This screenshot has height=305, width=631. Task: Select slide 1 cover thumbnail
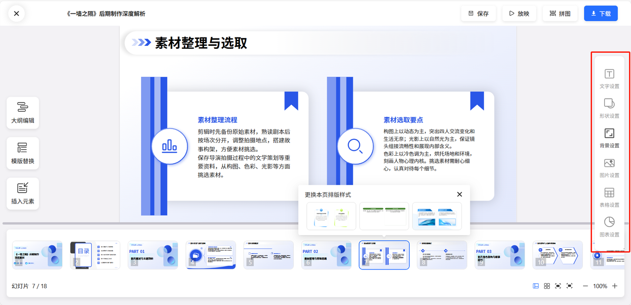(x=37, y=255)
